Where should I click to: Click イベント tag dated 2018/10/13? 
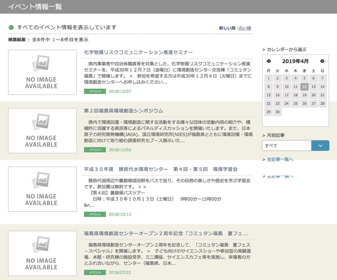pyautogui.click(x=95, y=214)
